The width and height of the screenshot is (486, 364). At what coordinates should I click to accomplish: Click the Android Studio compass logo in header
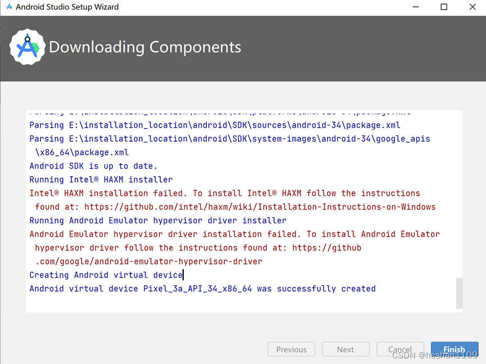(28, 46)
